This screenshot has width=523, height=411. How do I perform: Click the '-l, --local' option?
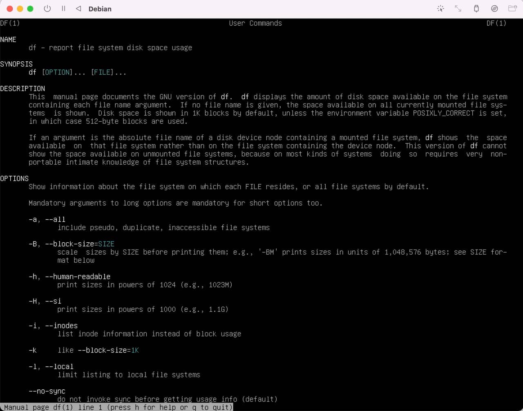coord(51,366)
